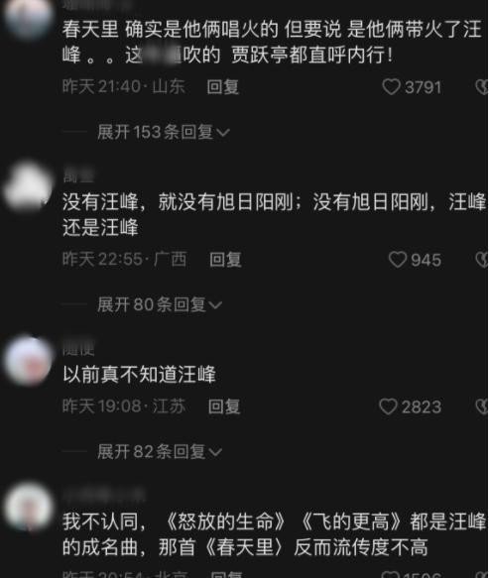Open username above 没有汪峰 comment
Image resolution: width=489 pixels, height=578 pixels.
[x=78, y=175]
